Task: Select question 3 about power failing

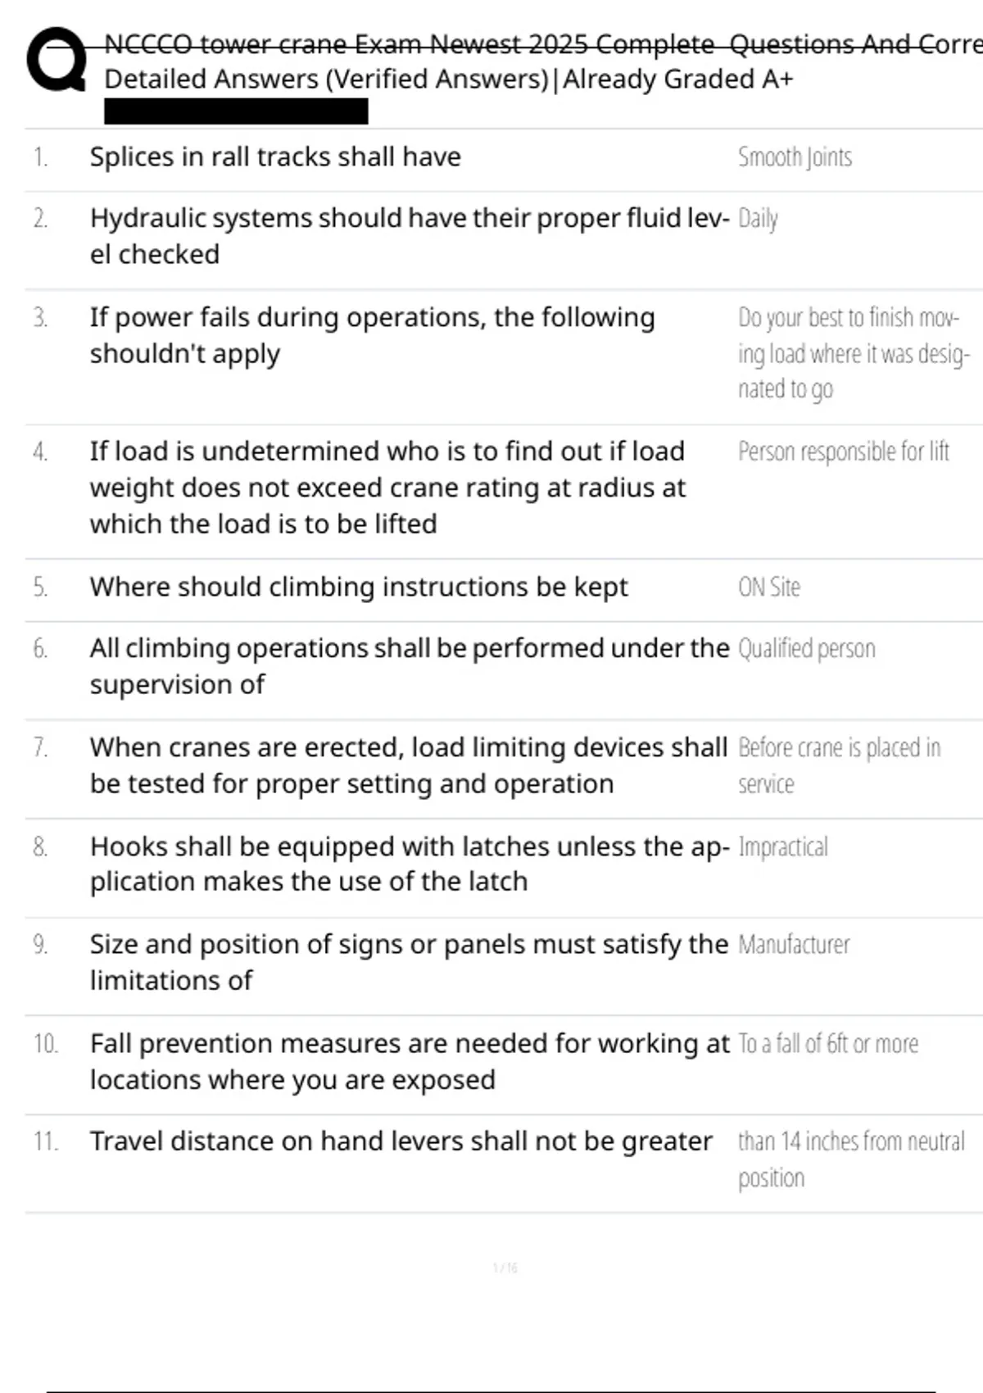Action: 372,335
